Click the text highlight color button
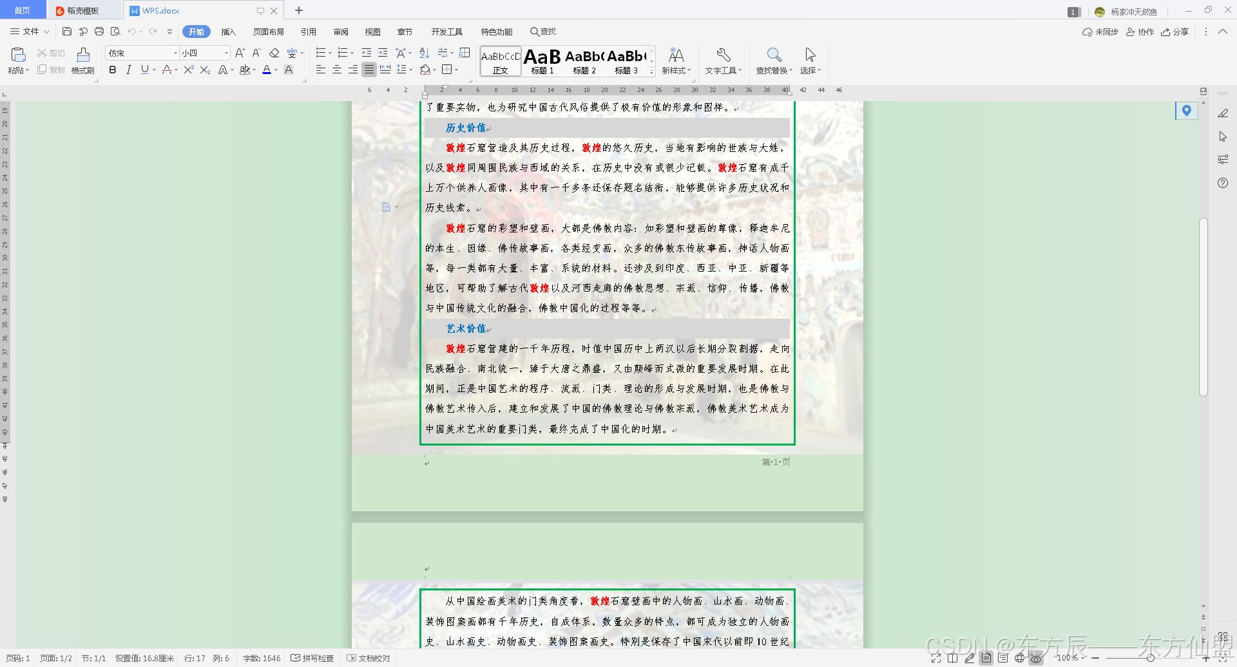Viewport: 1237px width, 667px height. [244, 70]
